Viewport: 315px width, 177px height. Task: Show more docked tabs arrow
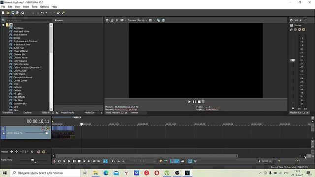coord(101,113)
